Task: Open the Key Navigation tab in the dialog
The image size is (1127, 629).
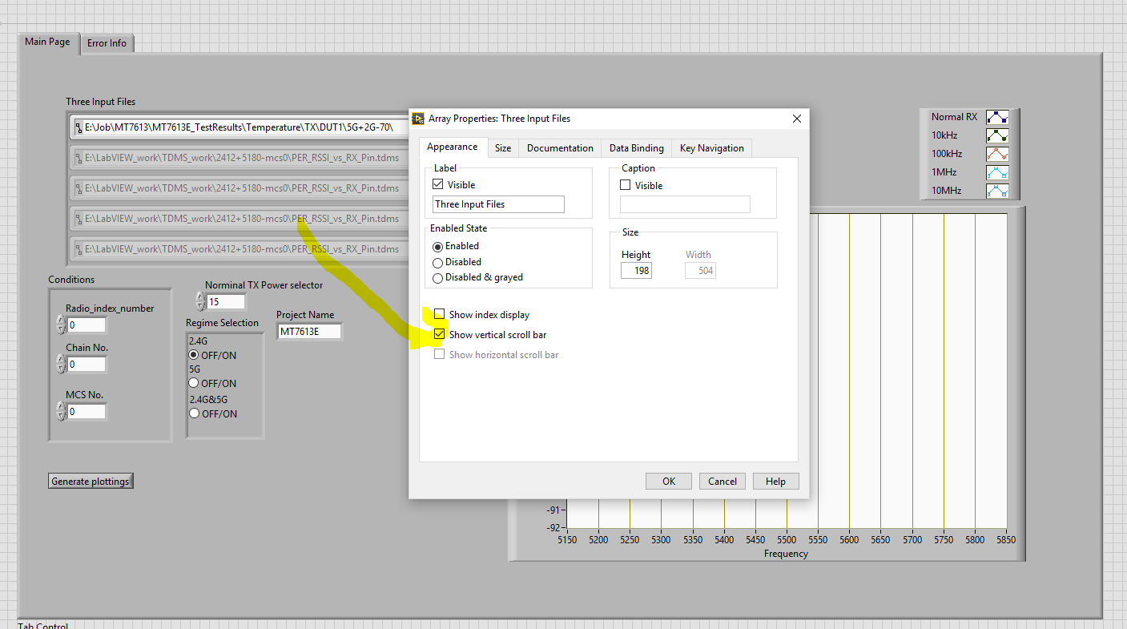Action: pyautogui.click(x=711, y=147)
